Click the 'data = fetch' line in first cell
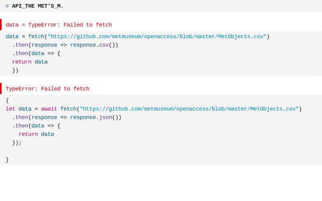Screen dimensions: 322x201 coord(25,36)
